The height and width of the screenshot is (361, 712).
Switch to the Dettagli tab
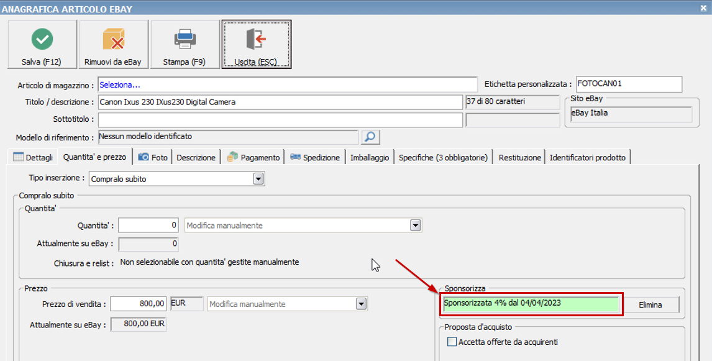click(33, 157)
